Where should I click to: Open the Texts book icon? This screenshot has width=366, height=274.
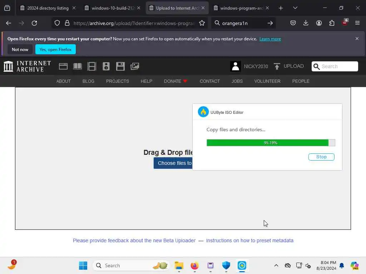pos(78,66)
